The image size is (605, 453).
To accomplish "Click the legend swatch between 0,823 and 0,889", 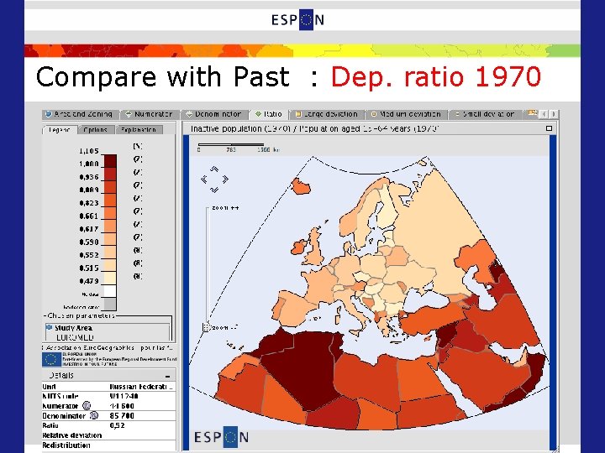I will (110, 200).
